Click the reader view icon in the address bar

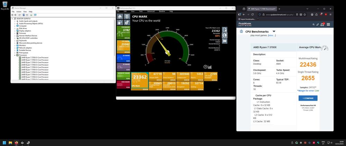pos(297,15)
